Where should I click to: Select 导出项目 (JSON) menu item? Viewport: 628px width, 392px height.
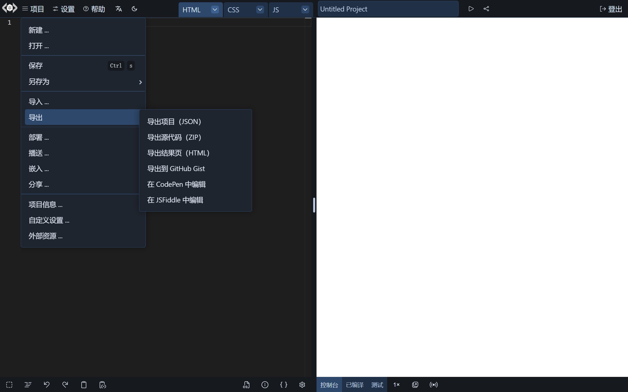pyautogui.click(x=174, y=122)
